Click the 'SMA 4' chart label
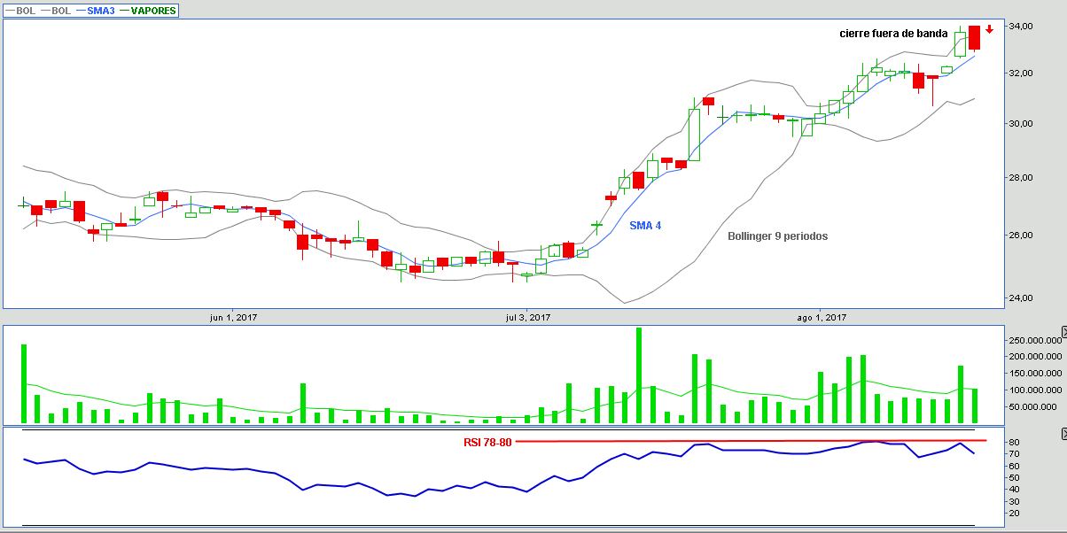The image size is (1067, 533). coord(645,226)
